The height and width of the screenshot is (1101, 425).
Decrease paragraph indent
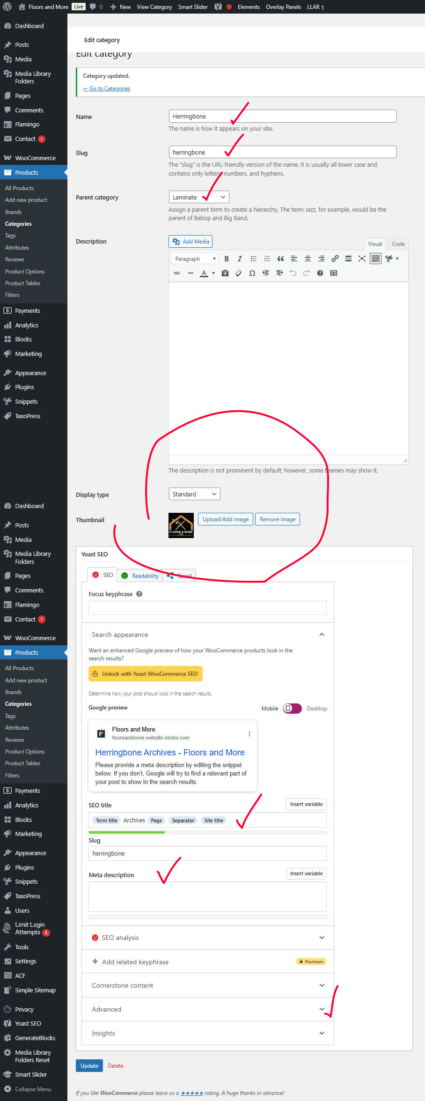pyautogui.click(x=266, y=273)
